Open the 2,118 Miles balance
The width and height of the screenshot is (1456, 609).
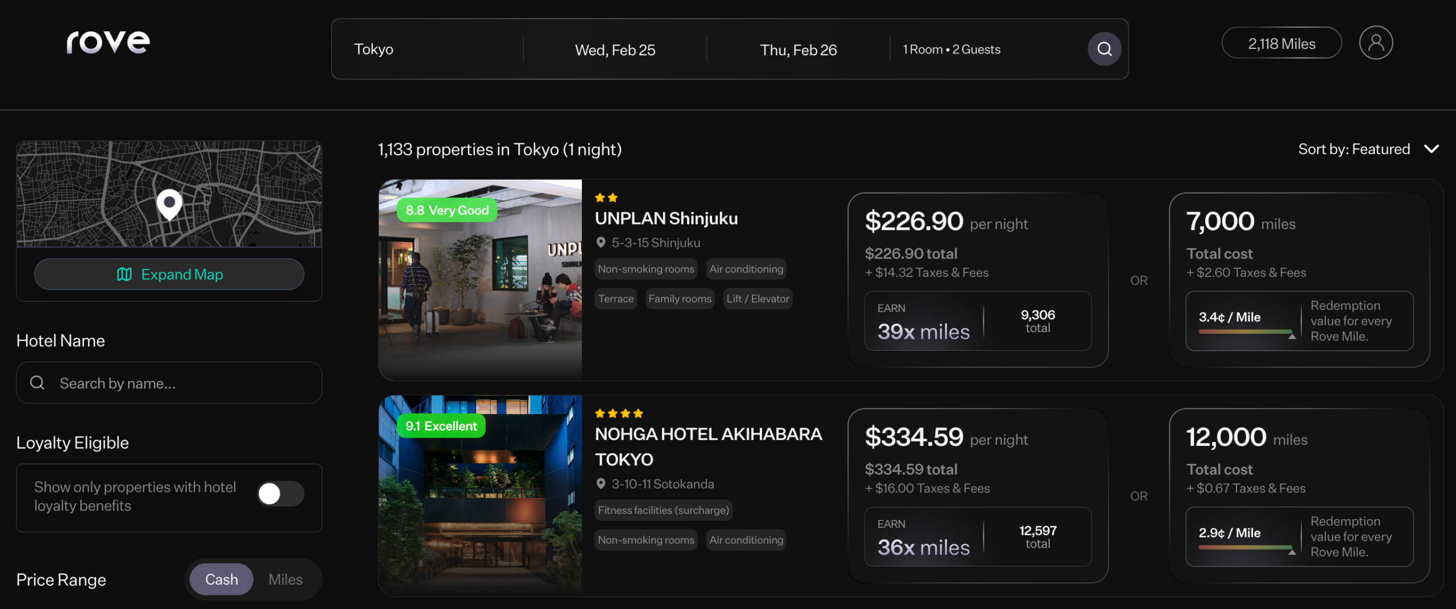click(x=1281, y=43)
